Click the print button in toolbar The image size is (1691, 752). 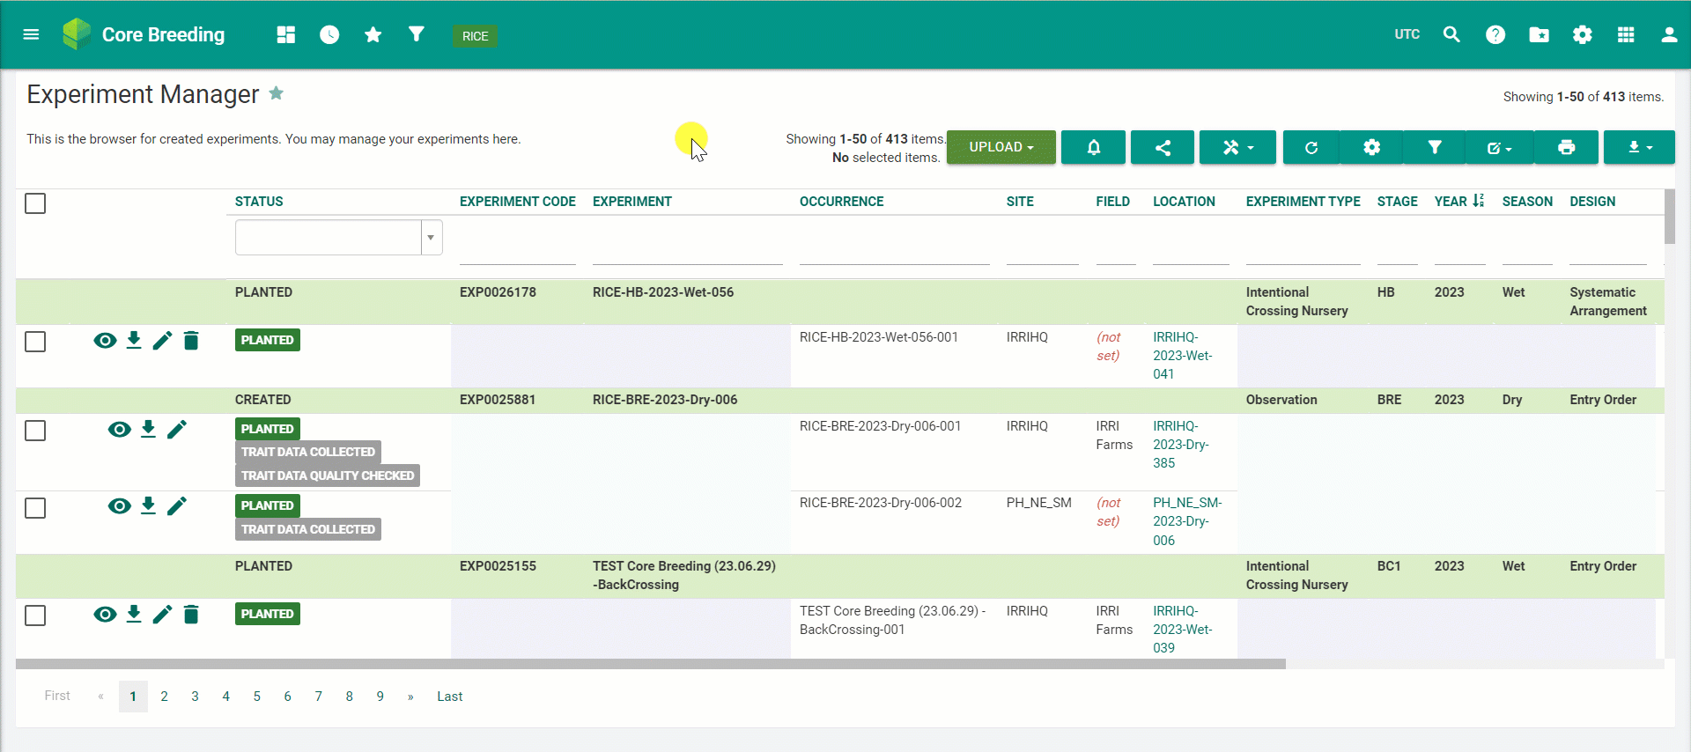click(1566, 147)
